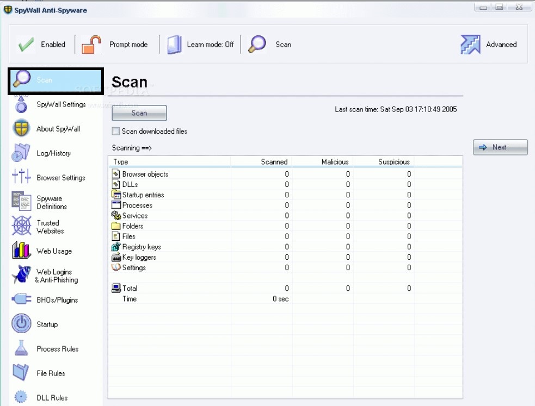Toggle the Enabled protection label

click(x=53, y=45)
